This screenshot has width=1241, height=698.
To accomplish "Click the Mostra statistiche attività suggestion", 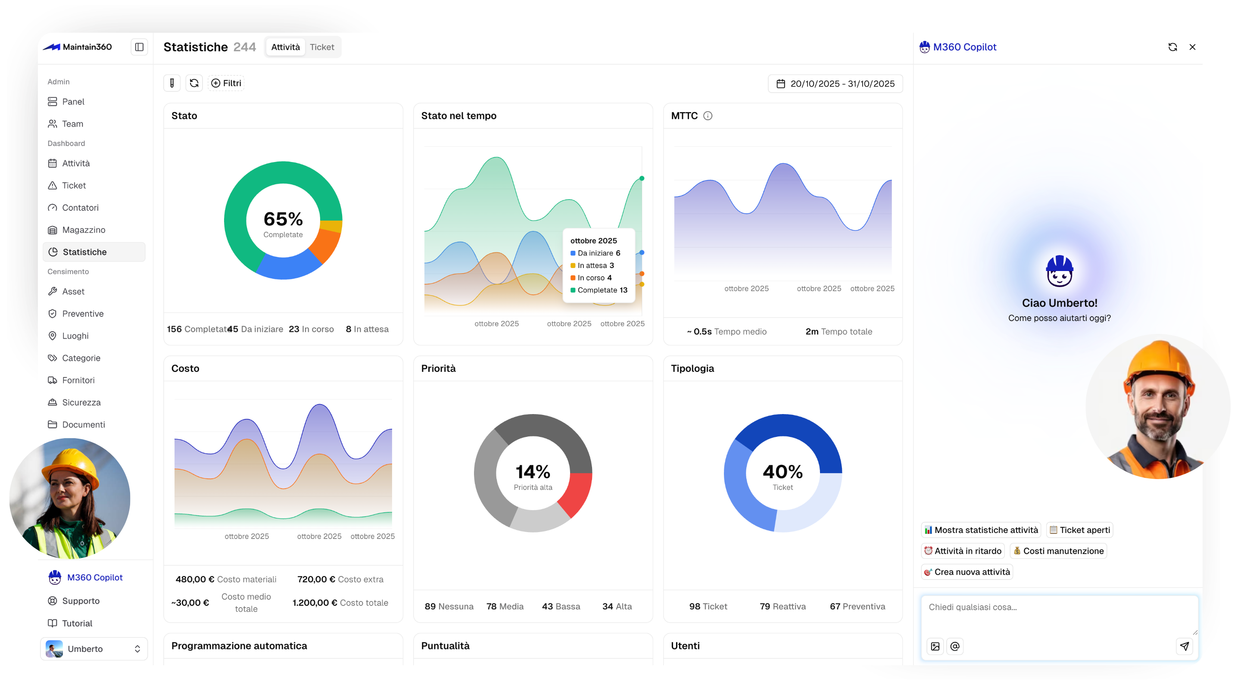I will tap(981, 530).
